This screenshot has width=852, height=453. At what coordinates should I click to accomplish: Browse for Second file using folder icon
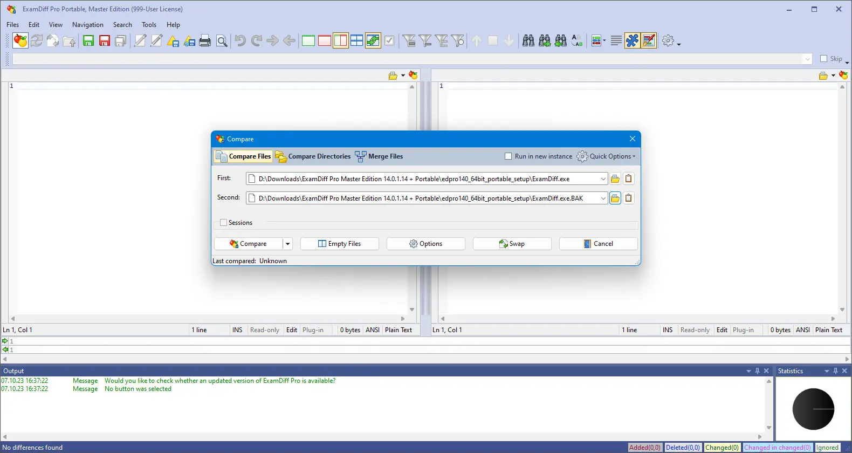tap(615, 198)
